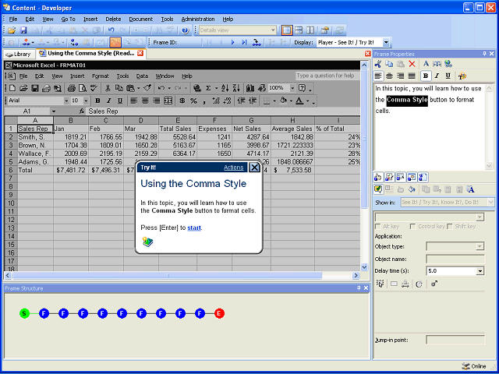Toggle italic in Frame Properties
499x374 pixels.
pos(437,76)
